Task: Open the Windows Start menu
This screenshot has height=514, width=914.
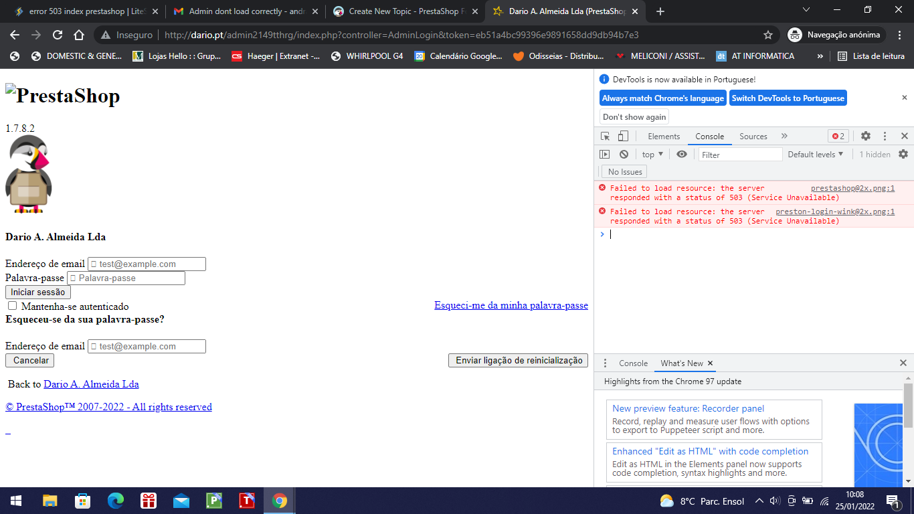Action: tap(15, 501)
